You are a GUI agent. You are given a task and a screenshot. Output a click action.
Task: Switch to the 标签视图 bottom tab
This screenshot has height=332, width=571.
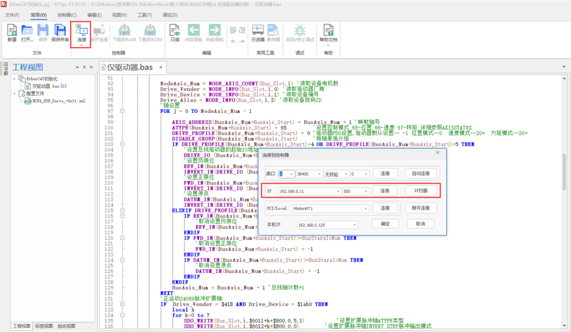[44, 326]
